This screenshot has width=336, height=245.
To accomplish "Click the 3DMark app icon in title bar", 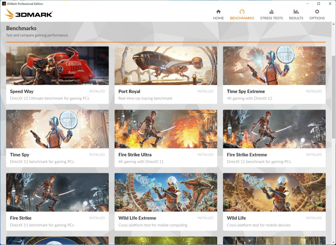I will click(4, 4).
